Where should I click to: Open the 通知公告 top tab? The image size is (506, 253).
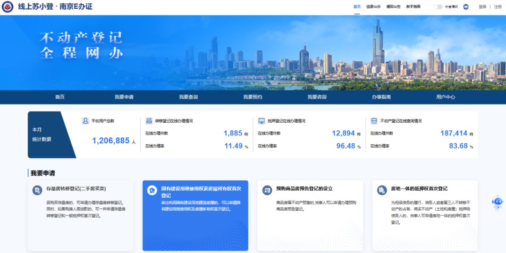pos(393,7)
